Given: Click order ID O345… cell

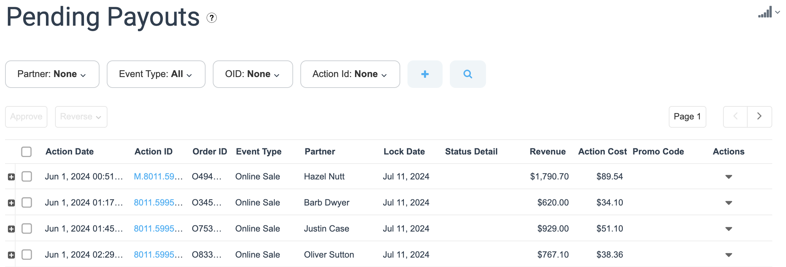Looking at the screenshot, I should [206, 203].
